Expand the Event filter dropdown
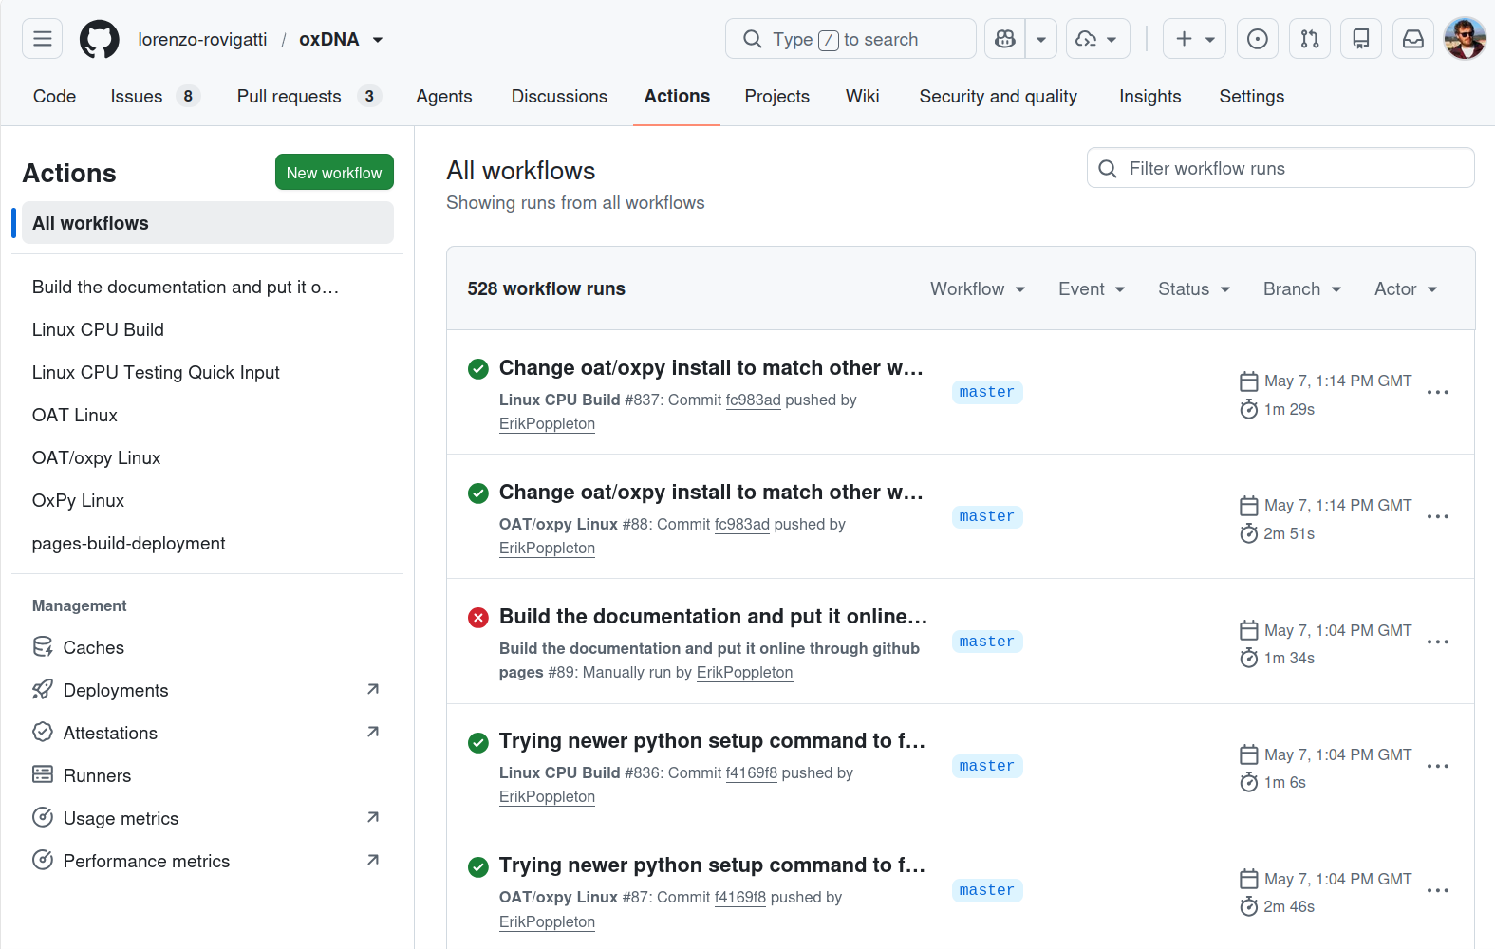1495x949 pixels. click(x=1092, y=288)
